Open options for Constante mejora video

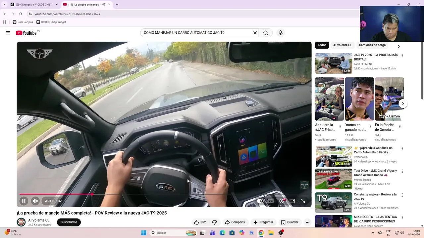[402, 195]
